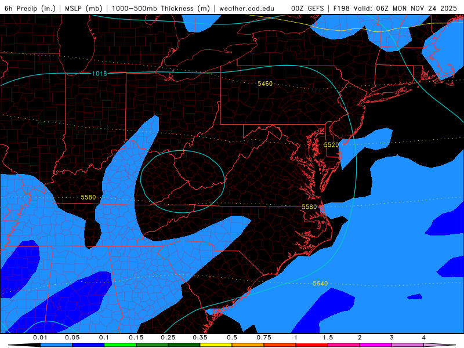Click the orange 0.5–0.75 legend swatch
Screen dimensions: 464x348
[x=248, y=345]
